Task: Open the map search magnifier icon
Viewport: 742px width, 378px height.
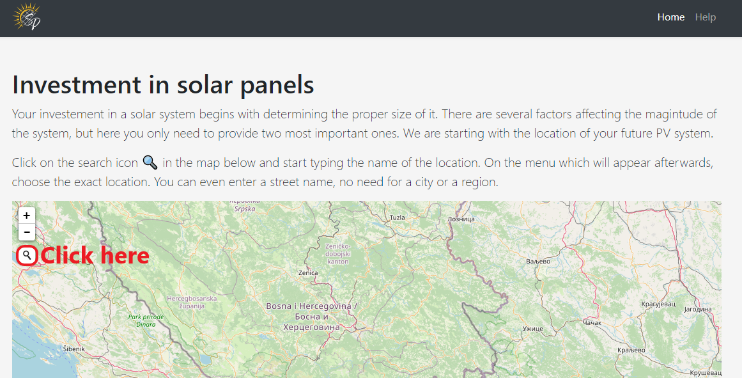Action: pos(27,255)
